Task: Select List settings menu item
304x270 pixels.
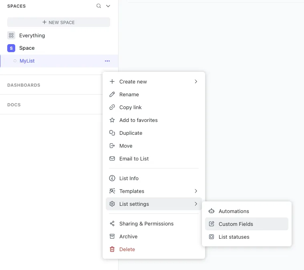Action: pyautogui.click(x=153, y=204)
